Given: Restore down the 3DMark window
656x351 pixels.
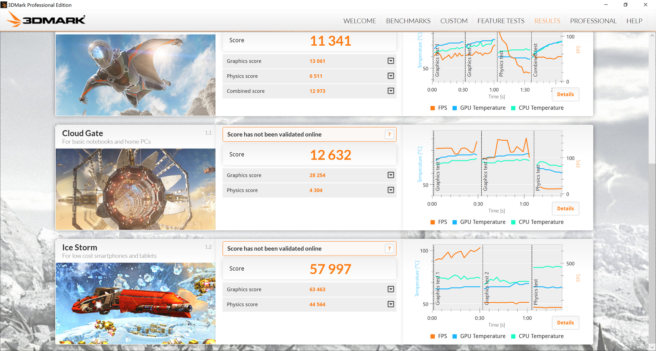Looking at the screenshot, I should pyautogui.click(x=626, y=5).
